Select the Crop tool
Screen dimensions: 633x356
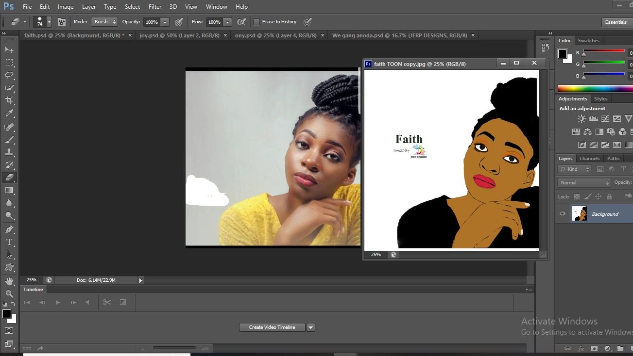tap(9, 100)
